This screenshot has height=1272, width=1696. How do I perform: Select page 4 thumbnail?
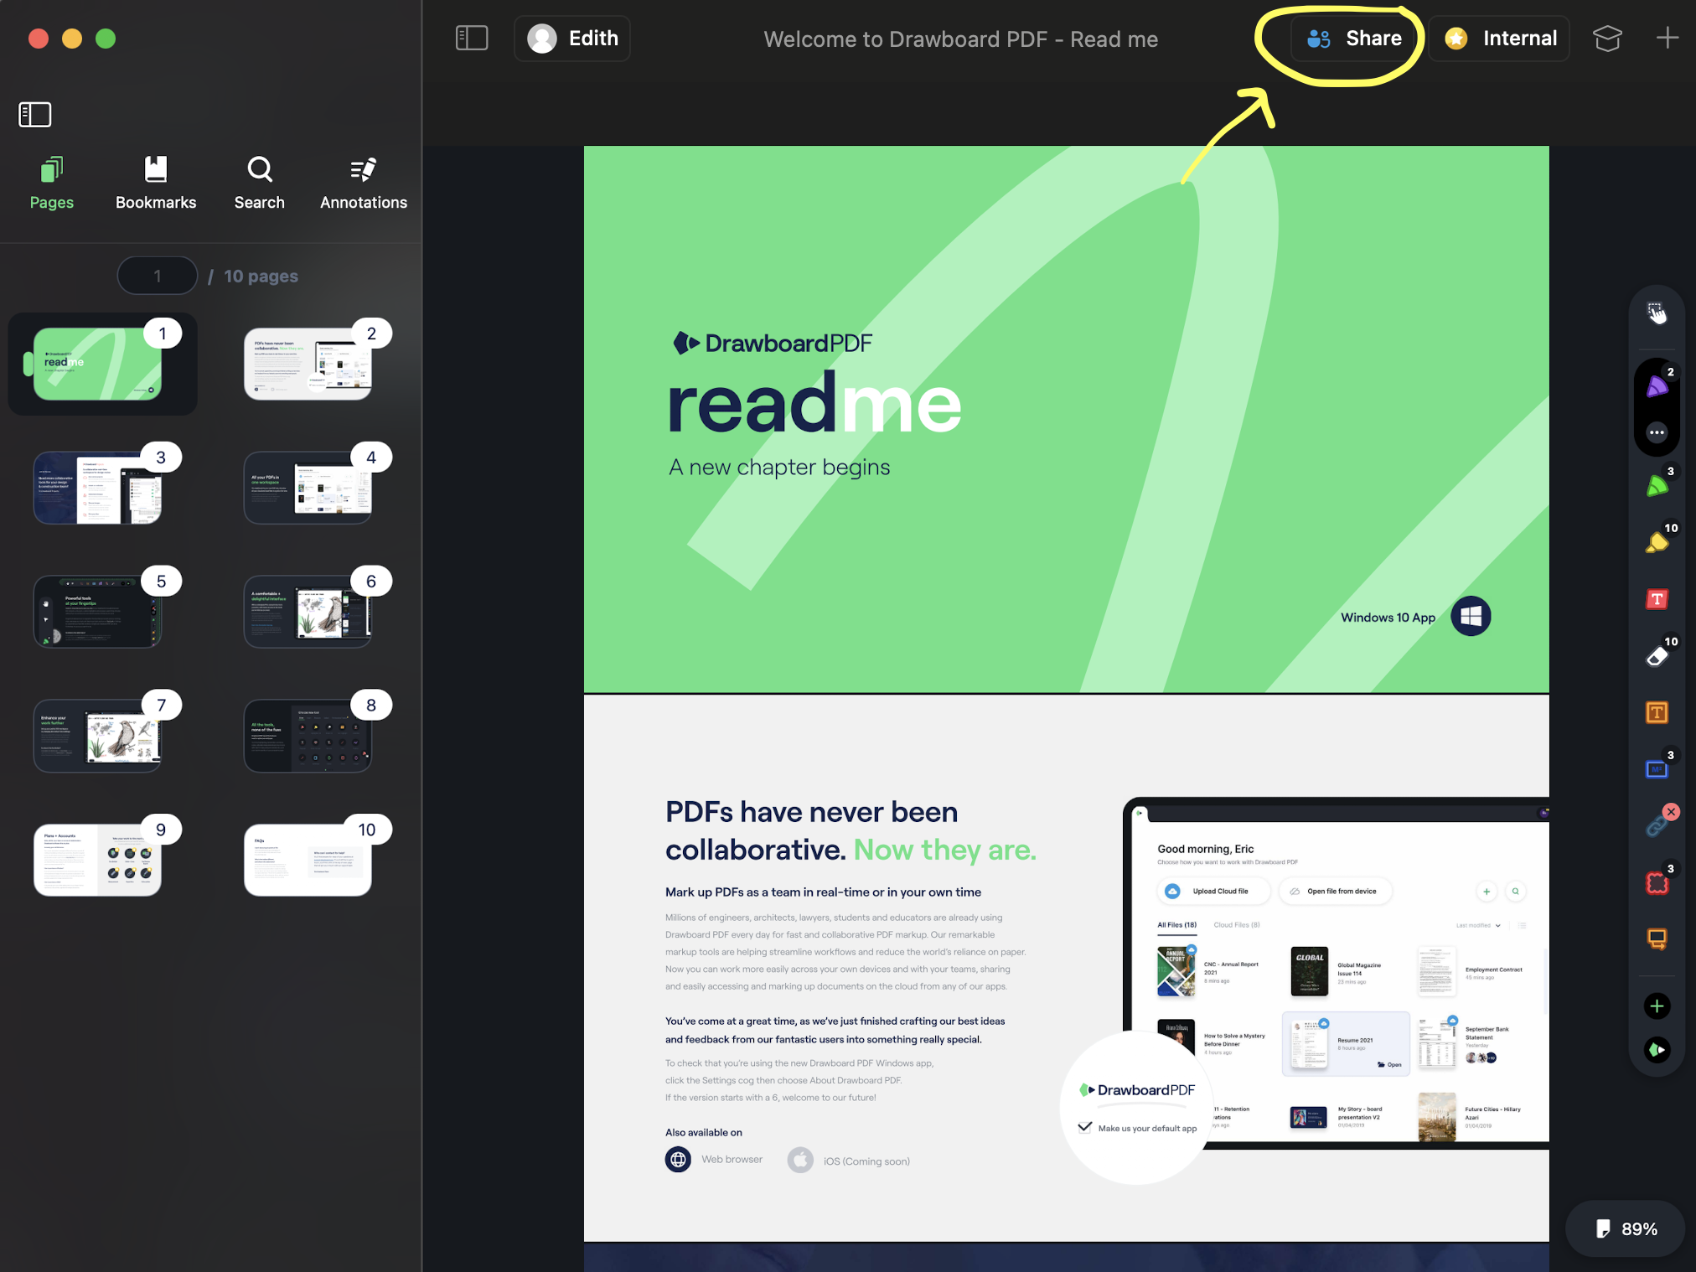[x=308, y=488]
